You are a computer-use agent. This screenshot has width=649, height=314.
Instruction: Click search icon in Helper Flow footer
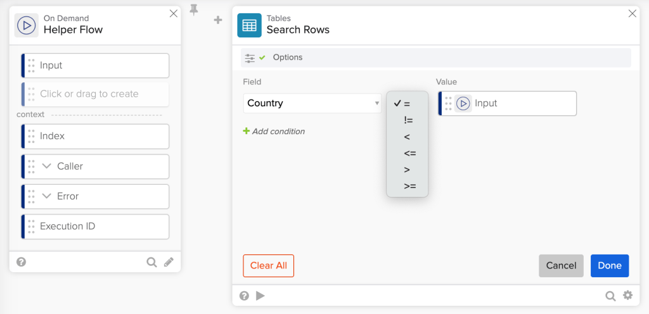pos(151,262)
